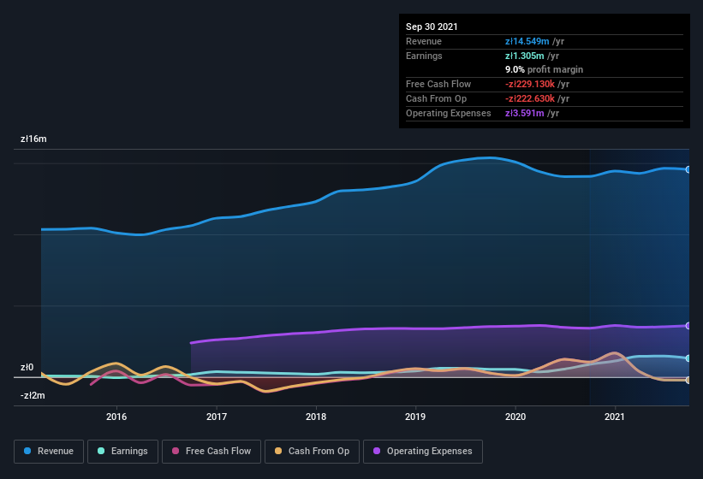The width and height of the screenshot is (703, 479).
Task: Click the Cash From Op row label in tooltip
Action: pyautogui.click(x=436, y=98)
